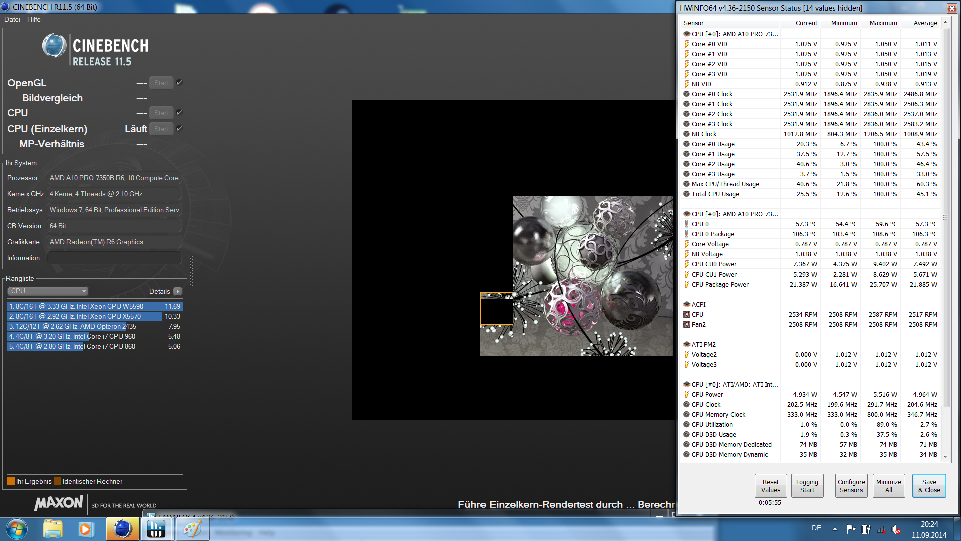Click the chip icon on the ACPI group header
Screen dimensions: 961x541
tap(687, 305)
